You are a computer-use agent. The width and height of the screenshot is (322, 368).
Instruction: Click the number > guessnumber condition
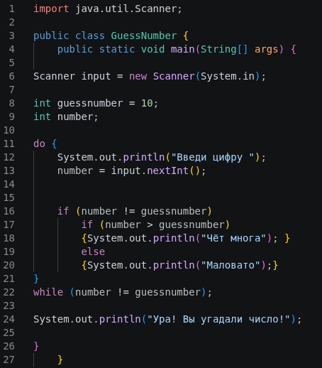tap(165, 225)
